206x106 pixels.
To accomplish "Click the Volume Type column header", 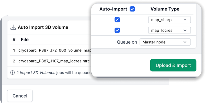I will pyautogui.click(x=165, y=9).
